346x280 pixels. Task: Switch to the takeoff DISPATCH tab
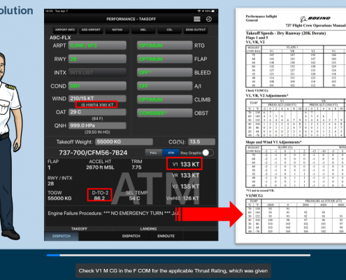tap(62, 236)
